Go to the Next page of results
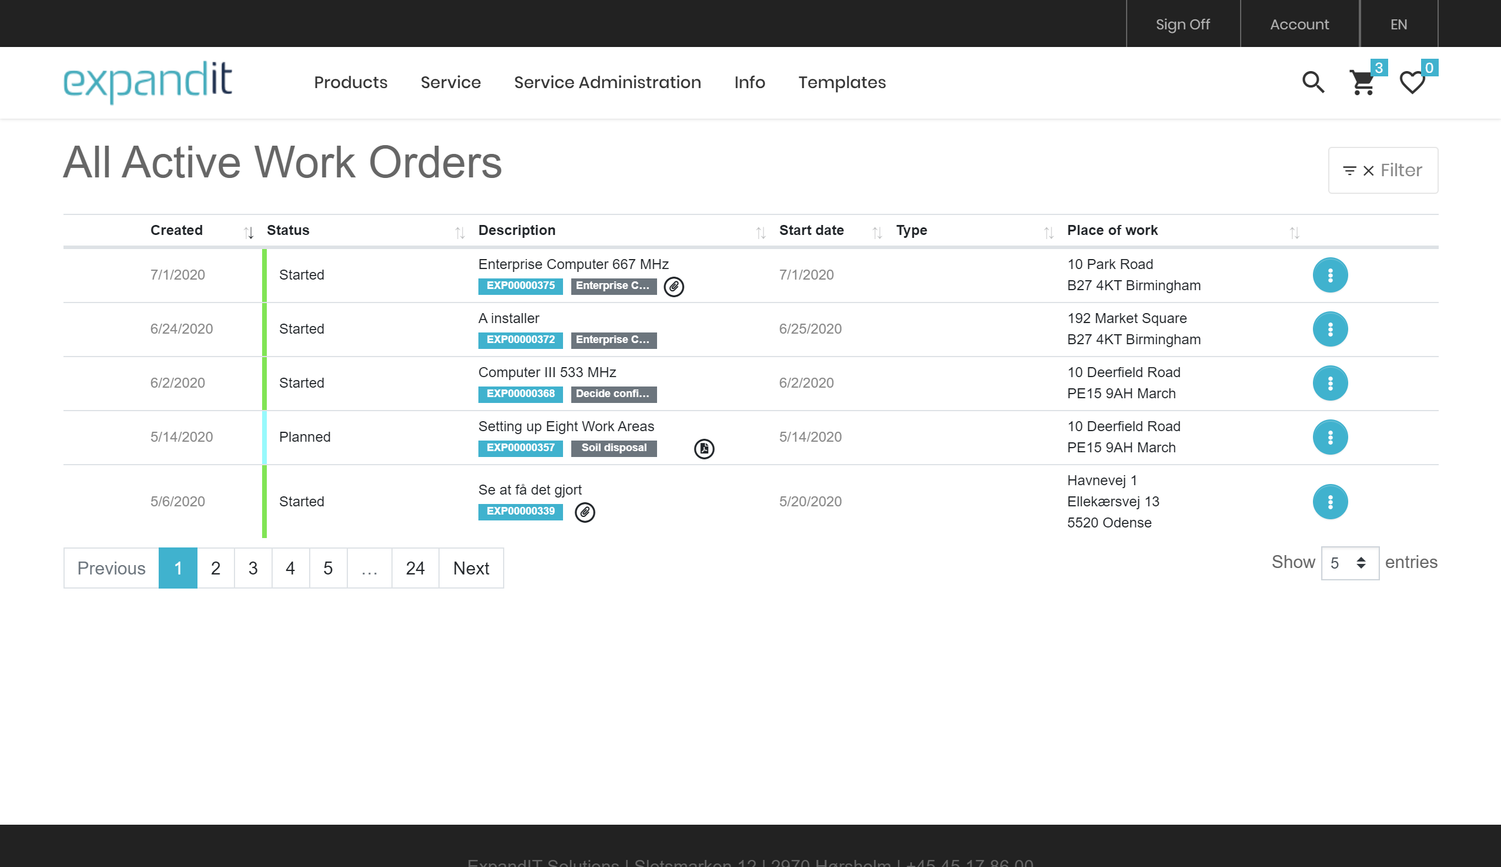Image resolution: width=1501 pixels, height=867 pixels. [x=471, y=568]
